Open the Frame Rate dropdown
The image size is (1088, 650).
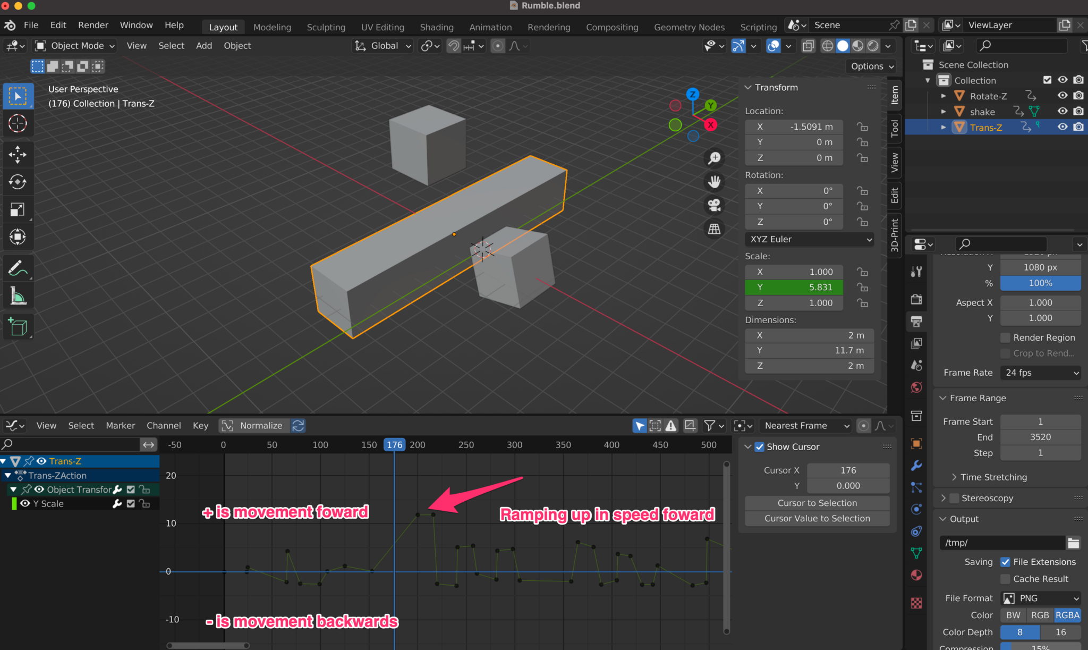1041,373
